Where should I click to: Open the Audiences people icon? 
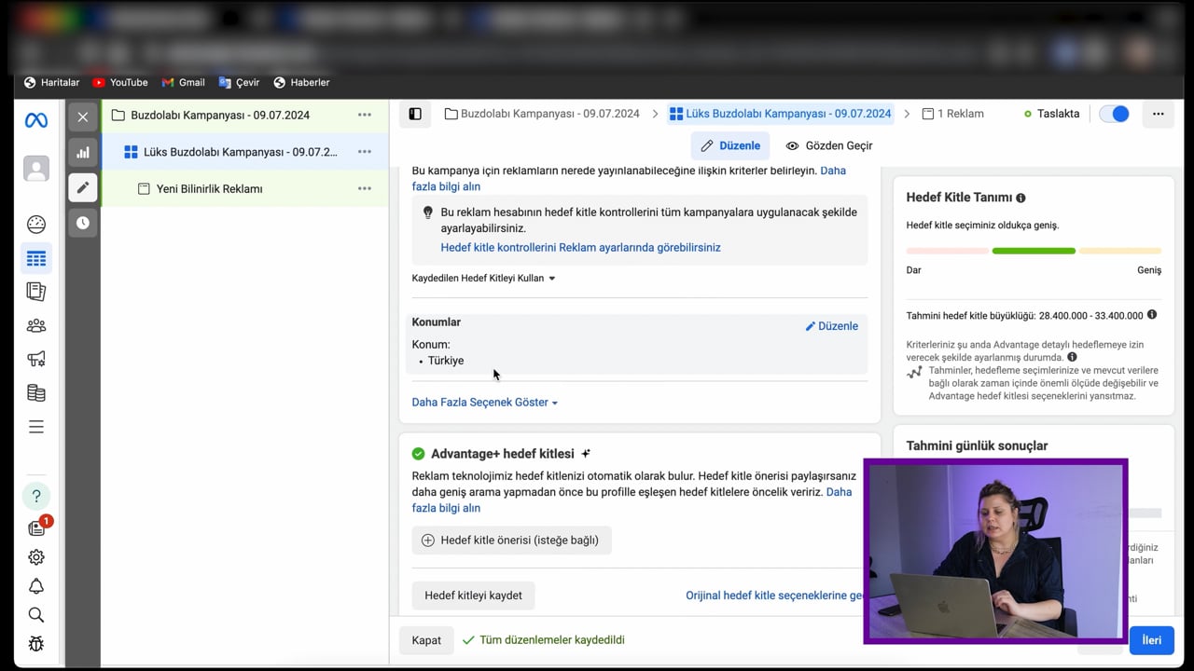click(x=36, y=325)
